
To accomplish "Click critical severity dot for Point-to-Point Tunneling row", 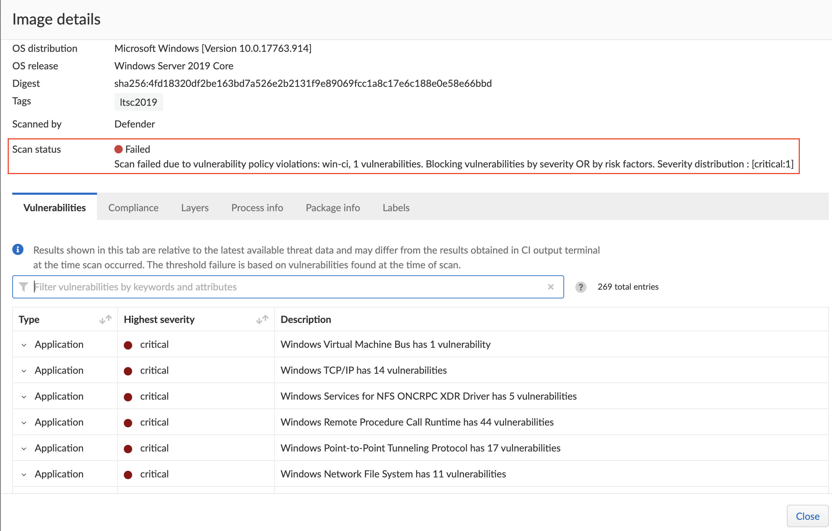I will pos(128,449).
